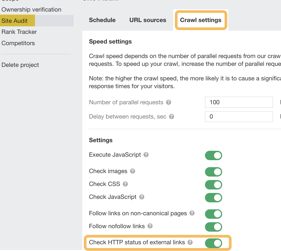Click help icon beside Number of parallel requests
Viewport: 281px width, 251px height.
click(x=169, y=102)
